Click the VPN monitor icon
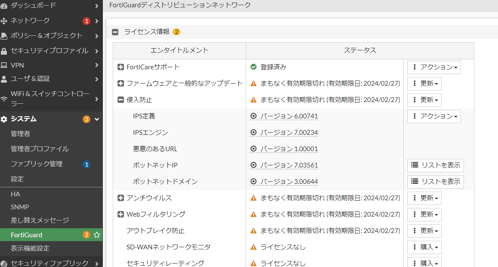 4,65
